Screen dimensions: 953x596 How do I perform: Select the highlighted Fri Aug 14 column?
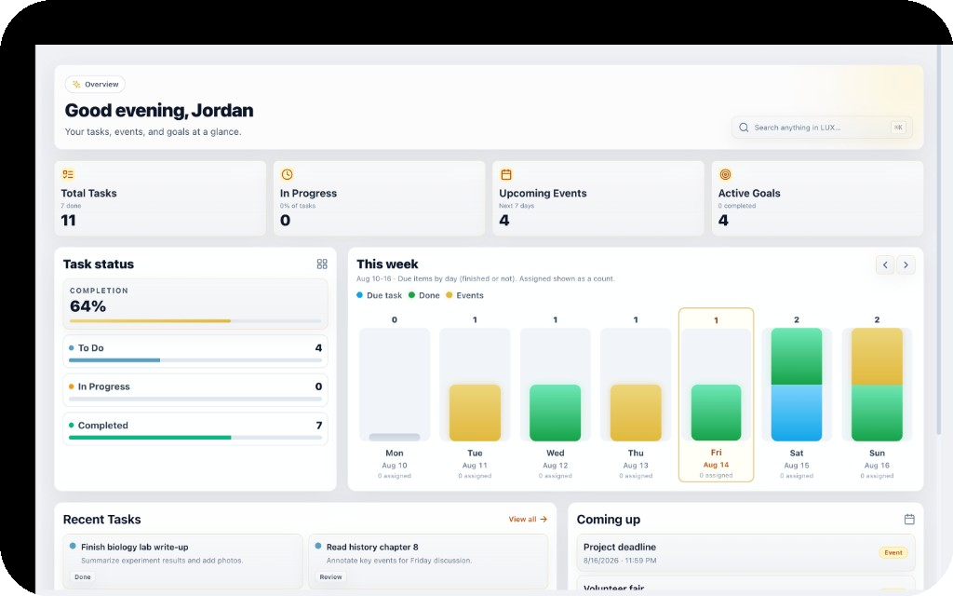point(716,395)
